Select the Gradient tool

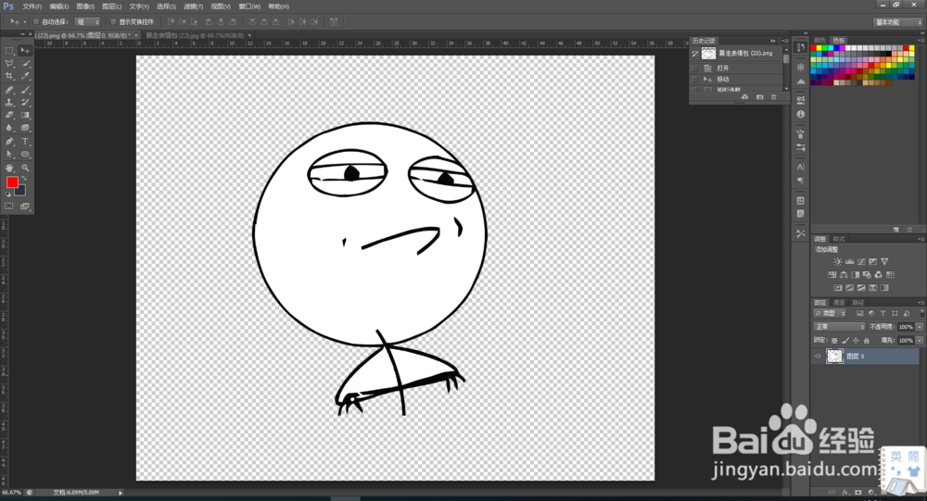coord(25,115)
